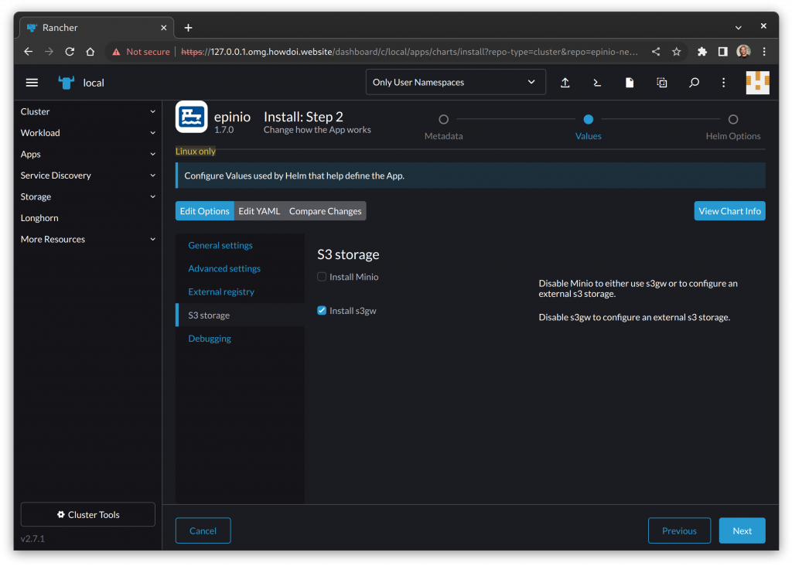Switch to the Edit YAML tab
The height and width of the screenshot is (566, 792).
click(259, 211)
